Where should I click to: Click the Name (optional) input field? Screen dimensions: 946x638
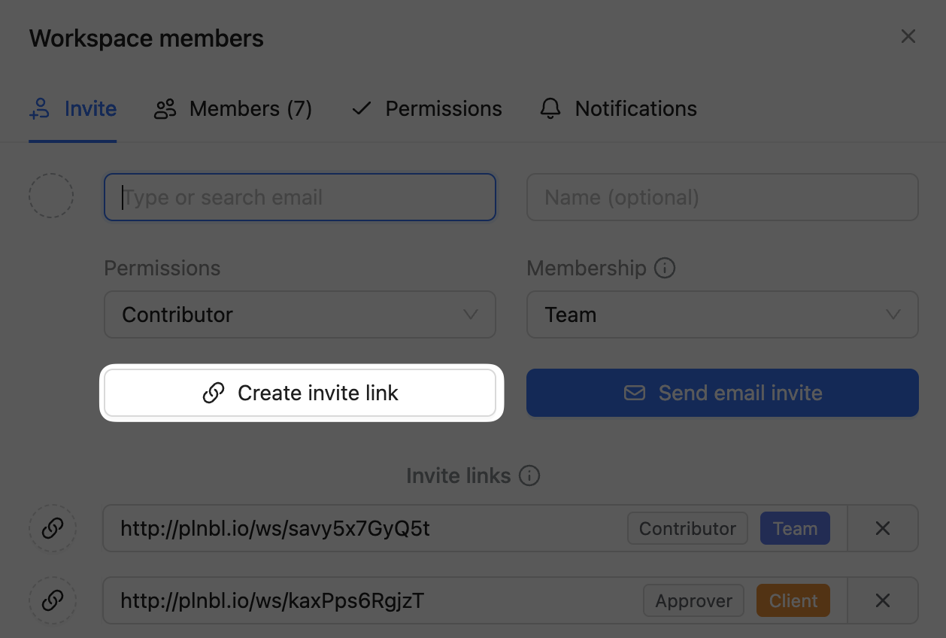[x=722, y=197]
